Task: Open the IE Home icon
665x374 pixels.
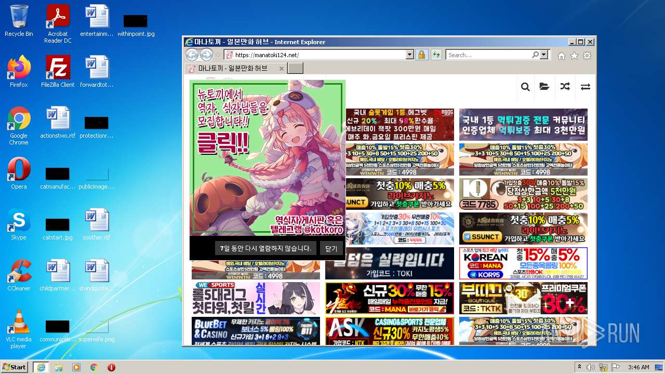Action: pyautogui.click(x=562, y=55)
